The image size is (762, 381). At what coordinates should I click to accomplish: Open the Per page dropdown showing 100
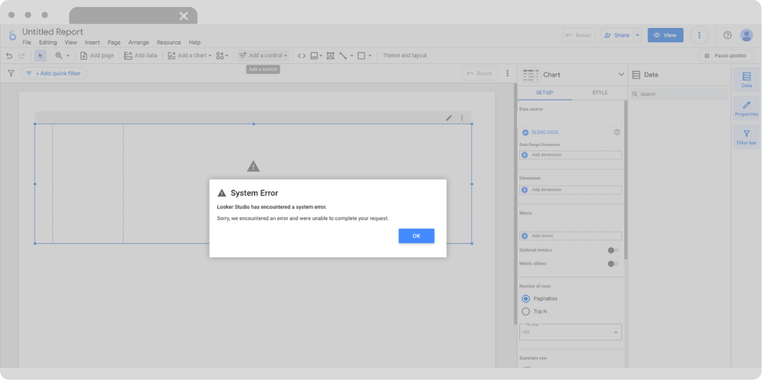pyautogui.click(x=570, y=331)
